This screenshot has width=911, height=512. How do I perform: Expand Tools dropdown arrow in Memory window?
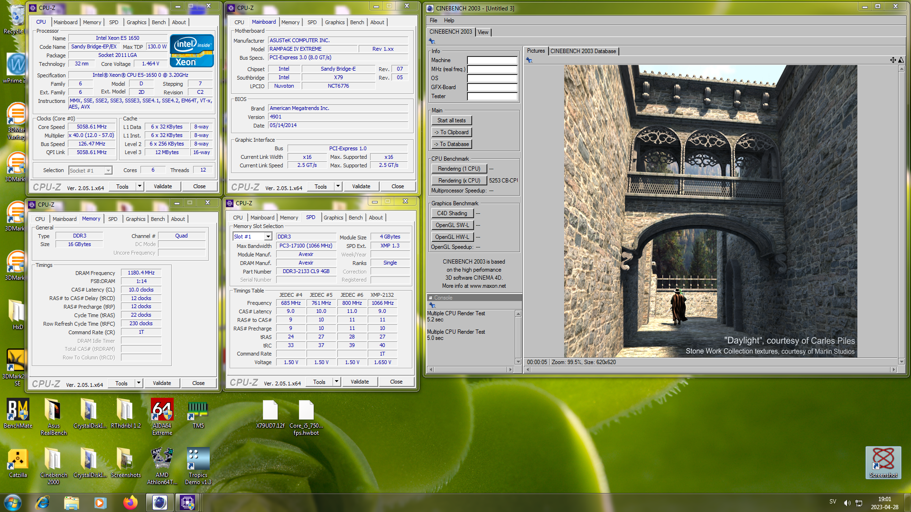click(139, 383)
